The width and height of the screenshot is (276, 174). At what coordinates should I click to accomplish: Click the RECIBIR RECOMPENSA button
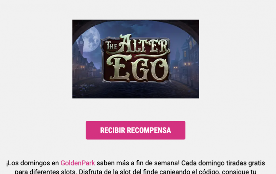136,130
